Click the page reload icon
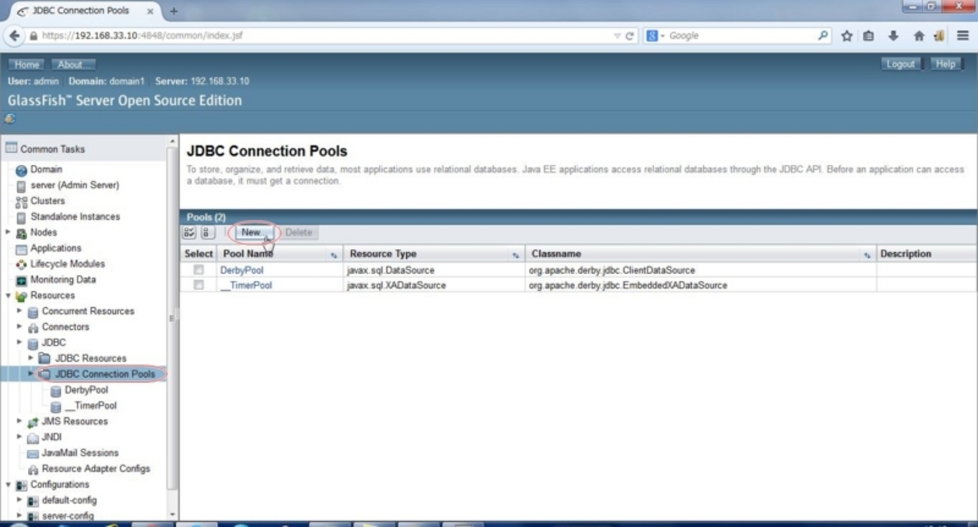 point(629,35)
